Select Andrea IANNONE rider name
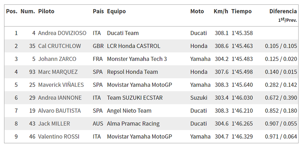Screen dimensions: 303x148 coord(60,98)
